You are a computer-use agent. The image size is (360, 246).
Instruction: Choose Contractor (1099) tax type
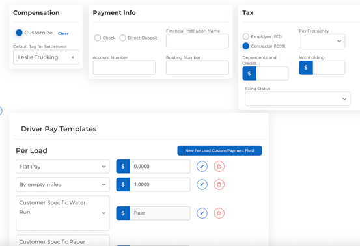click(x=246, y=46)
